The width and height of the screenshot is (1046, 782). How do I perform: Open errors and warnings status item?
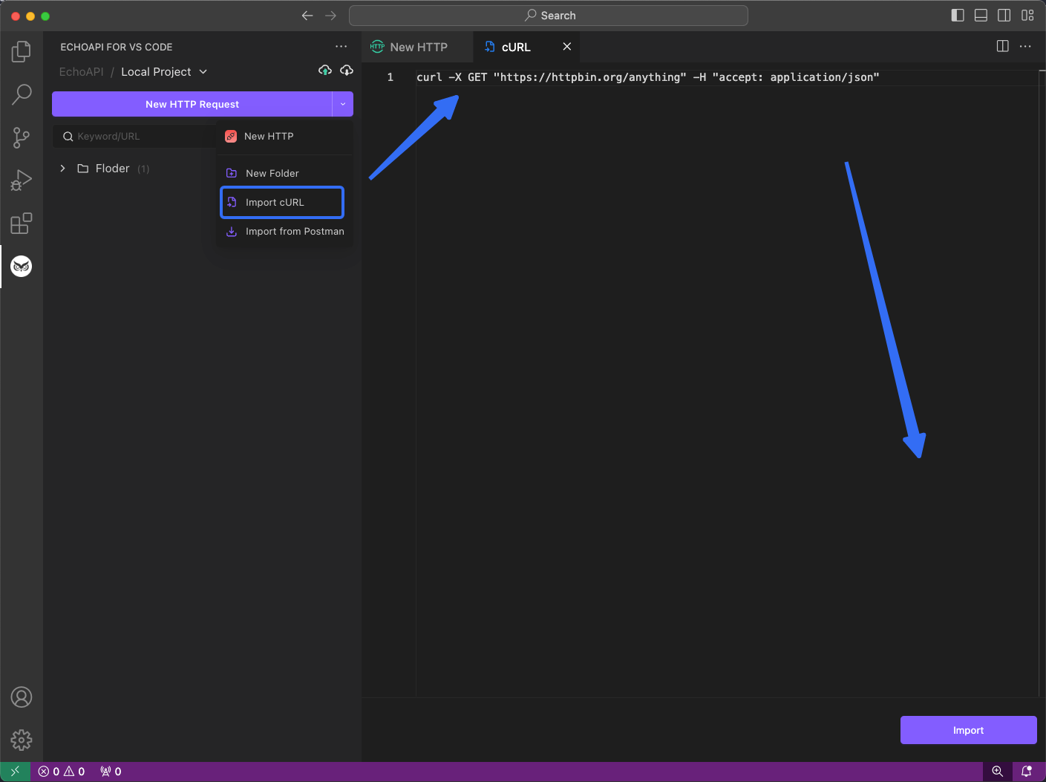pos(62,772)
